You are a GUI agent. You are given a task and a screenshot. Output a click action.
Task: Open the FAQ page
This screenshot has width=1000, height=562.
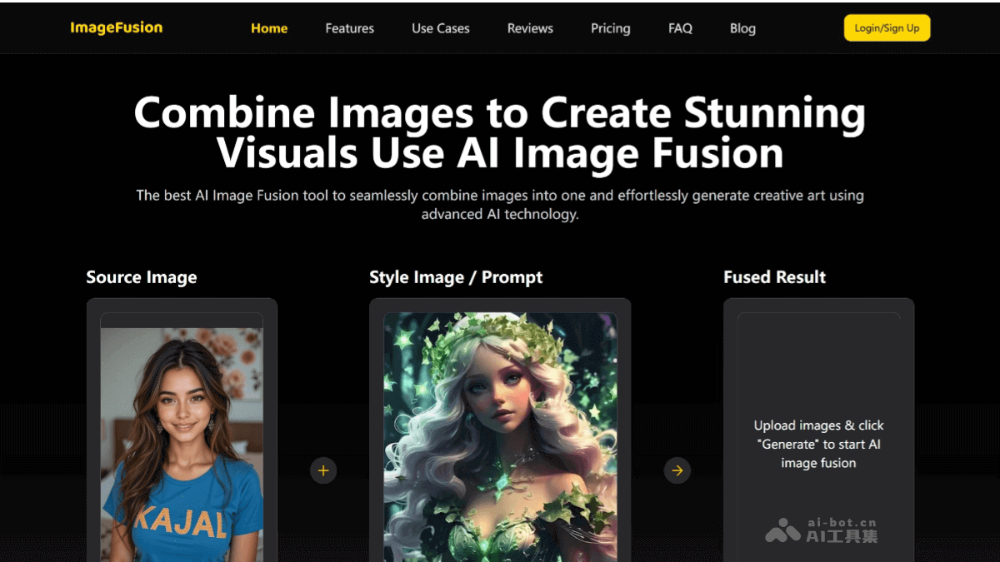pos(679,27)
